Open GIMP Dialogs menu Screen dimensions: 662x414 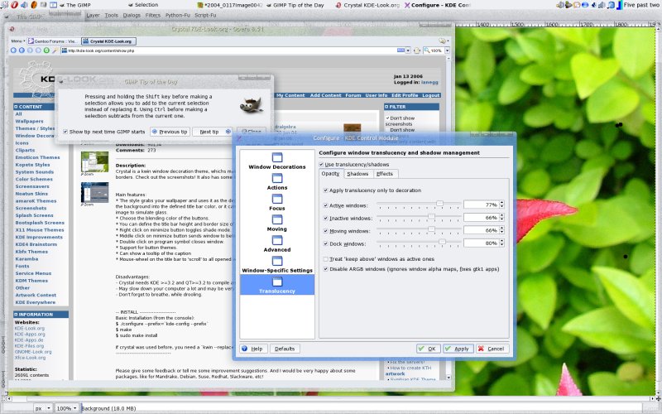[x=132, y=15]
